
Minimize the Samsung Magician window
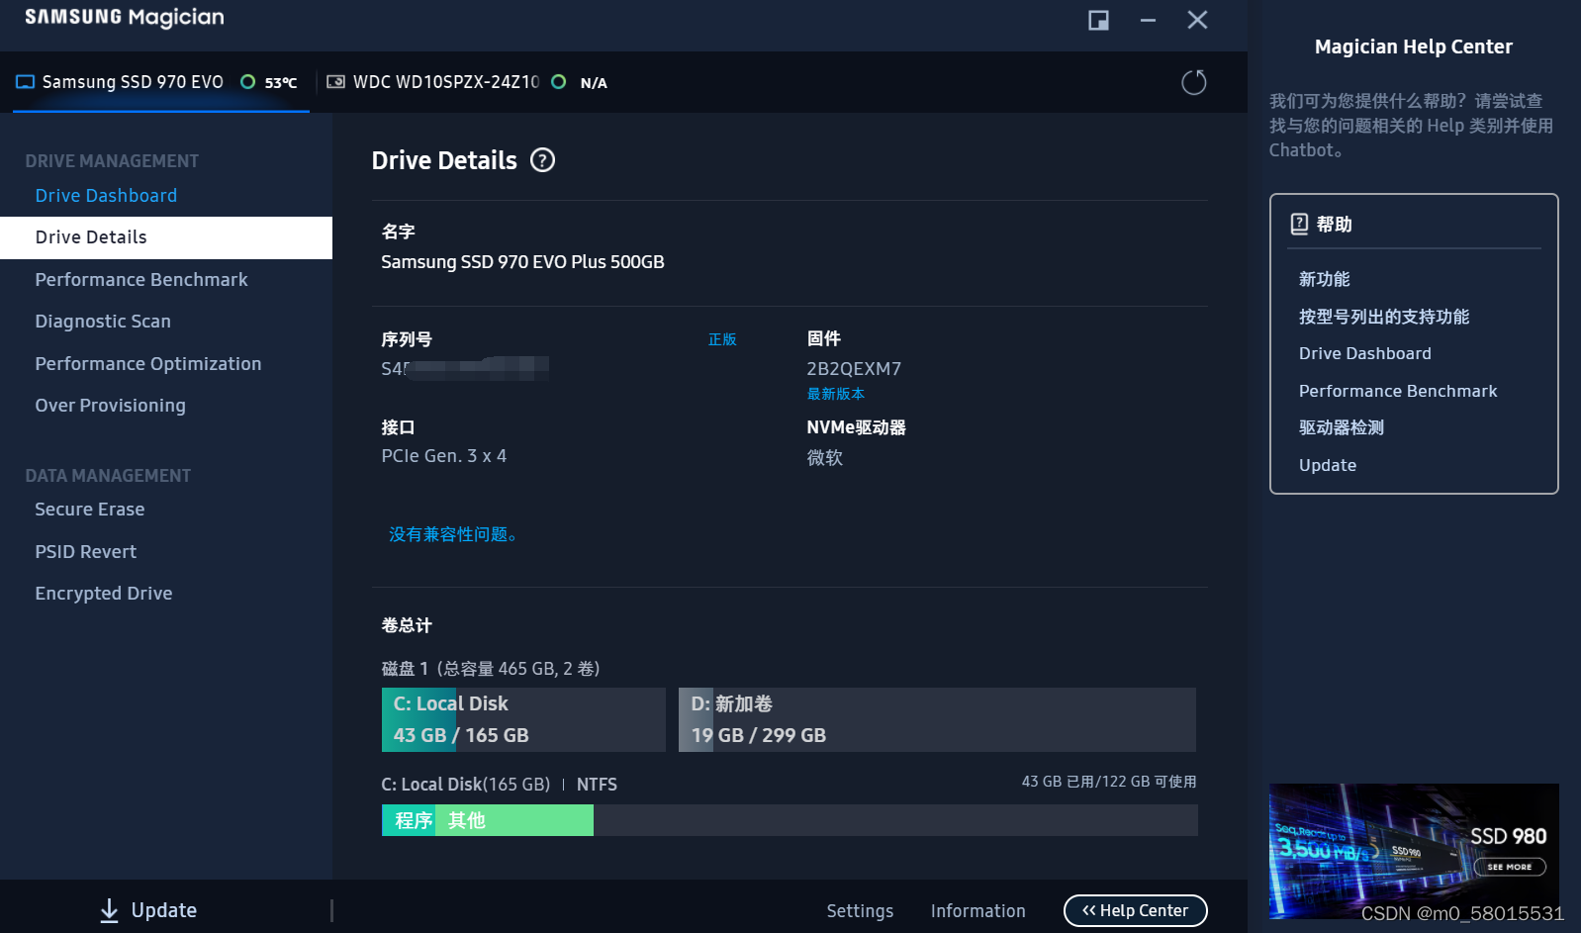[x=1148, y=20]
